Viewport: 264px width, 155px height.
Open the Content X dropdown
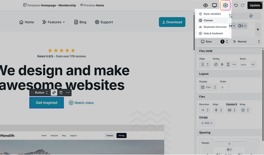click(231, 110)
